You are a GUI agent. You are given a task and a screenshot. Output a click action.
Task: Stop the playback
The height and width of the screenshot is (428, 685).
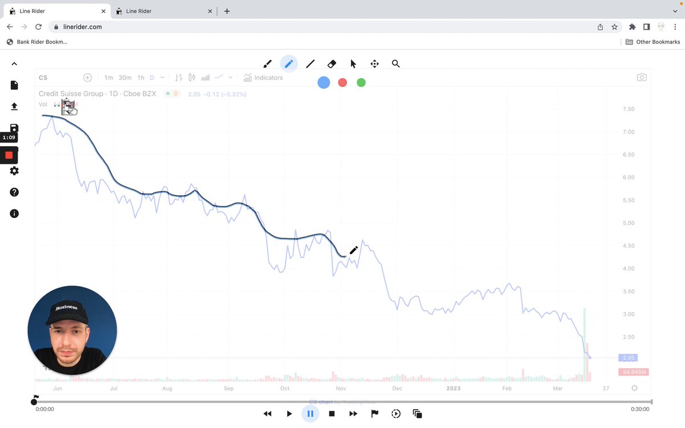(x=332, y=413)
